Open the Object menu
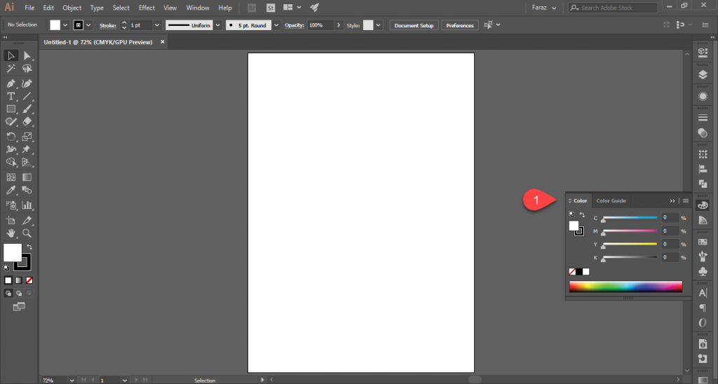Viewport: 718px width, 384px height. coord(72,8)
